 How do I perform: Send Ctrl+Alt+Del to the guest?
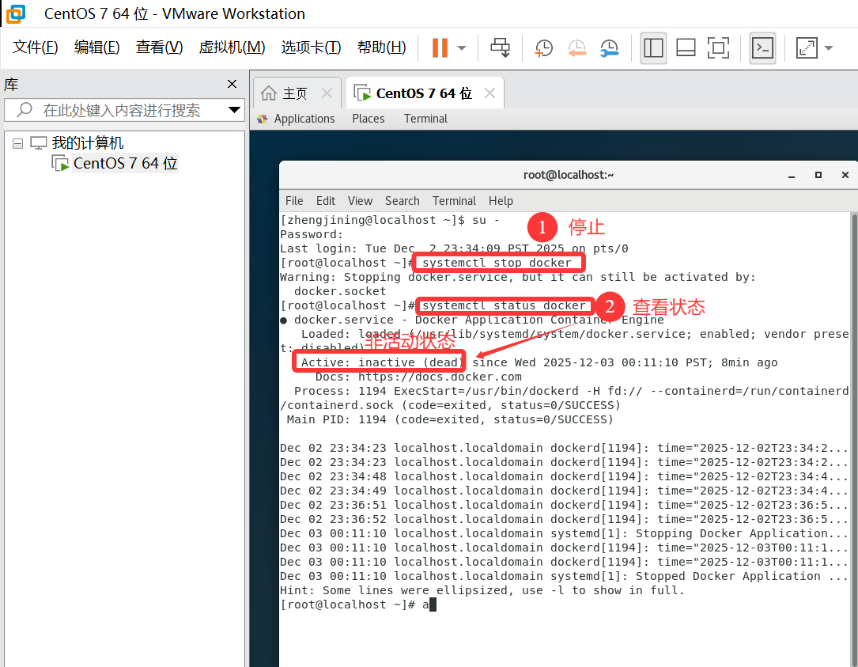(501, 47)
